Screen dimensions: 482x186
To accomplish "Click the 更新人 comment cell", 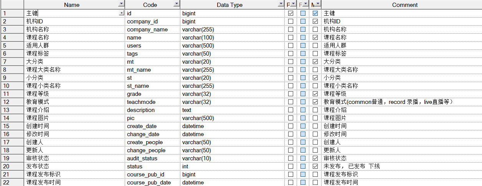I will [402, 150].
